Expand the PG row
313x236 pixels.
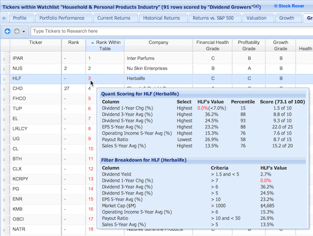[4, 189]
